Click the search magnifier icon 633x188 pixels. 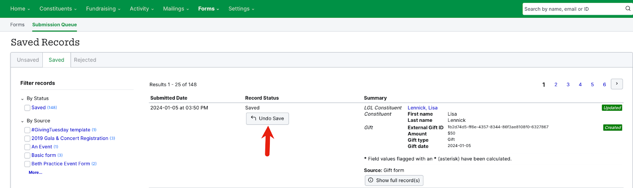(628, 9)
